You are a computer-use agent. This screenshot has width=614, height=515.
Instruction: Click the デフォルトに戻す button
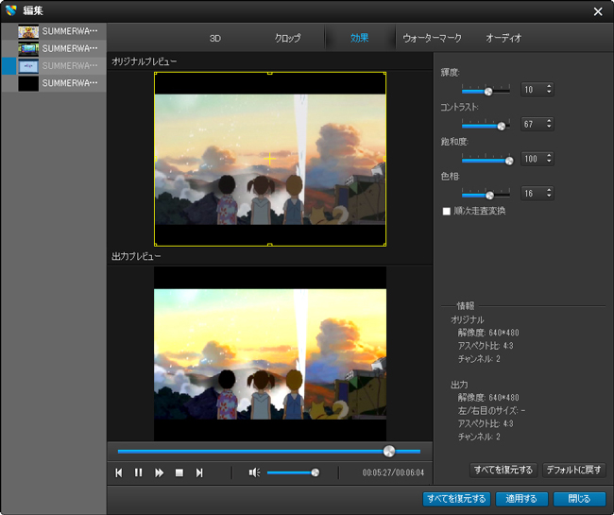coord(573,470)
